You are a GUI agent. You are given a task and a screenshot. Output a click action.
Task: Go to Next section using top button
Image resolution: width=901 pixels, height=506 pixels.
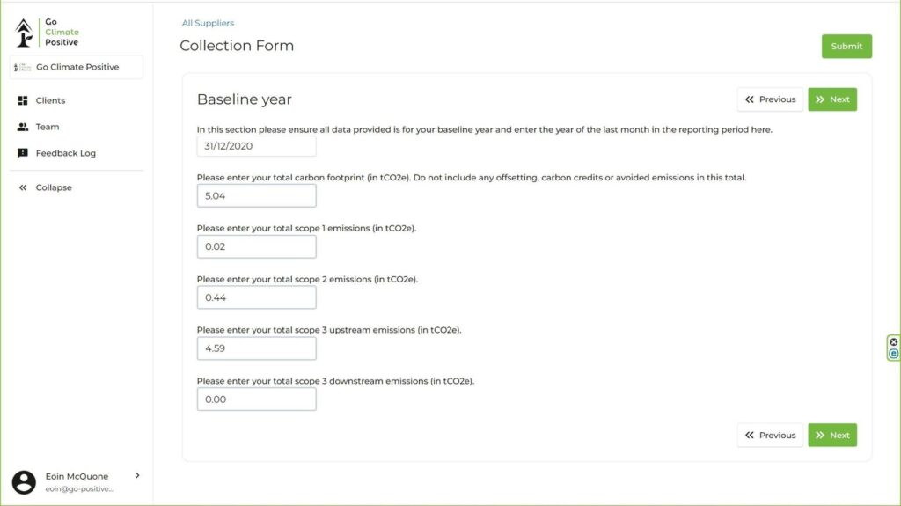[832, 99]
